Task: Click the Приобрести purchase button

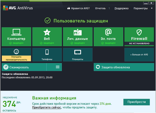Action: 137,102
